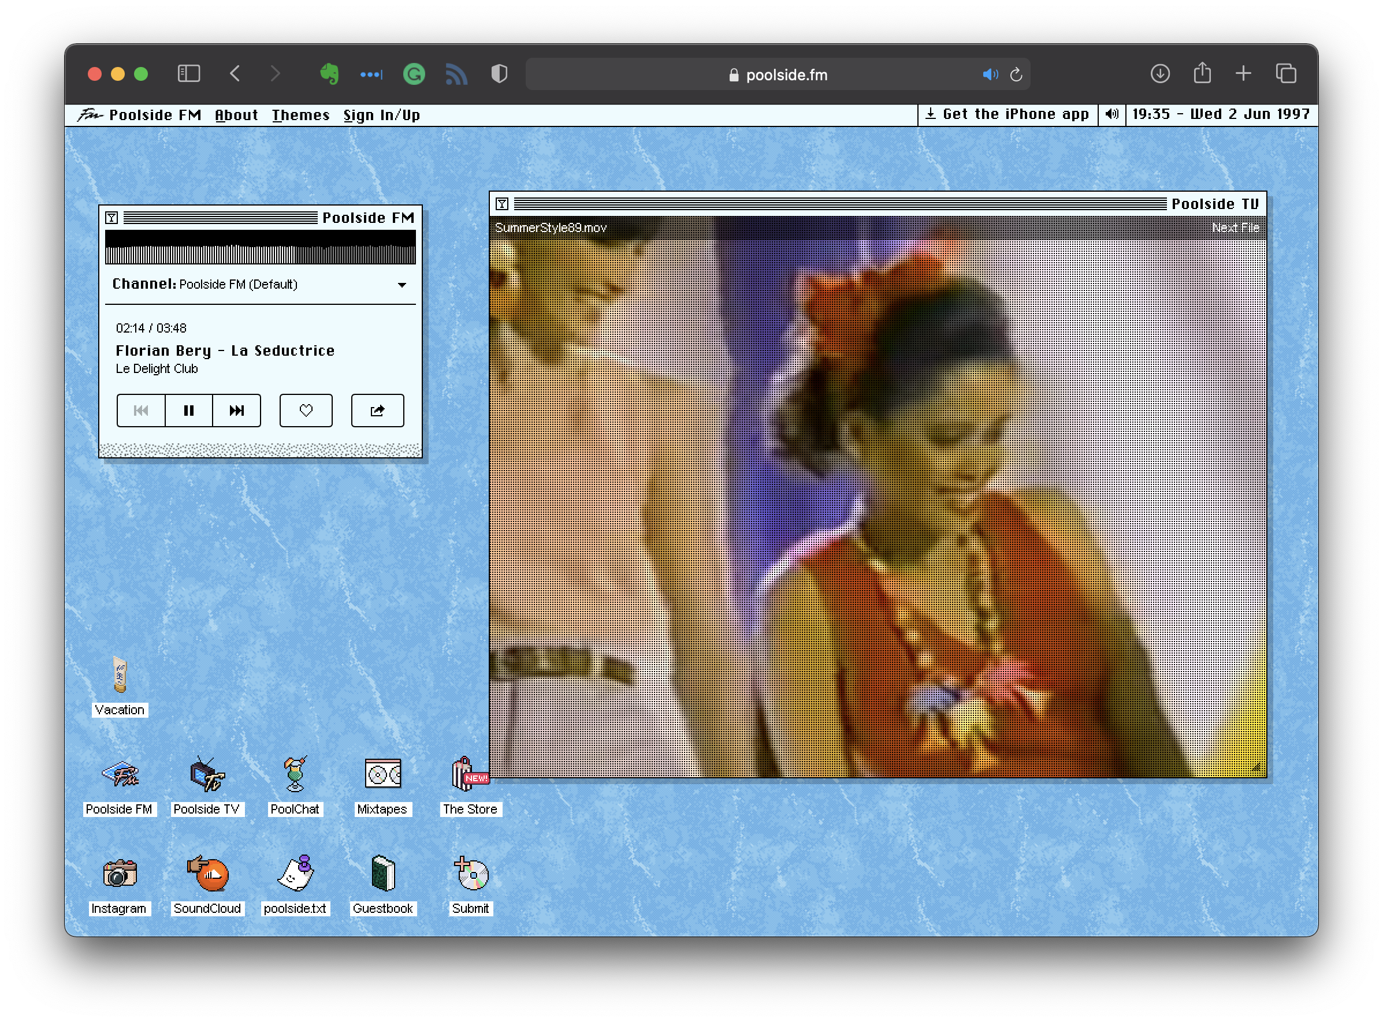The image size is (1383, 1022).
Task: Open the RSS feed extension icon
Action: coord(457,74)
